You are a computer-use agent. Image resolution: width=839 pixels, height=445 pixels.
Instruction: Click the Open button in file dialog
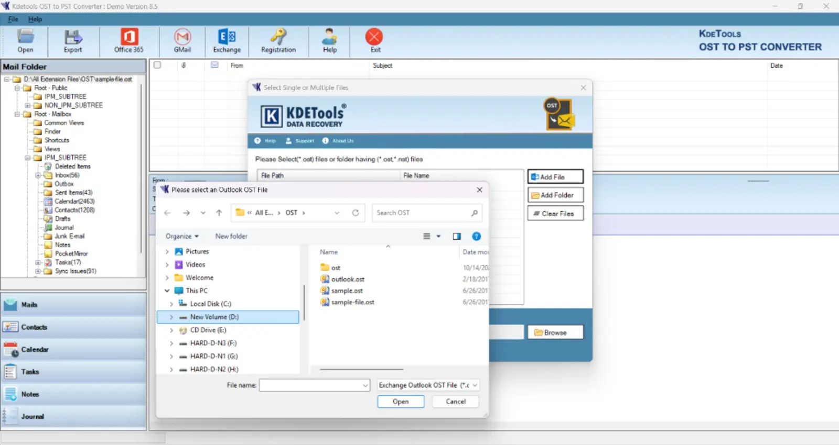401,402
